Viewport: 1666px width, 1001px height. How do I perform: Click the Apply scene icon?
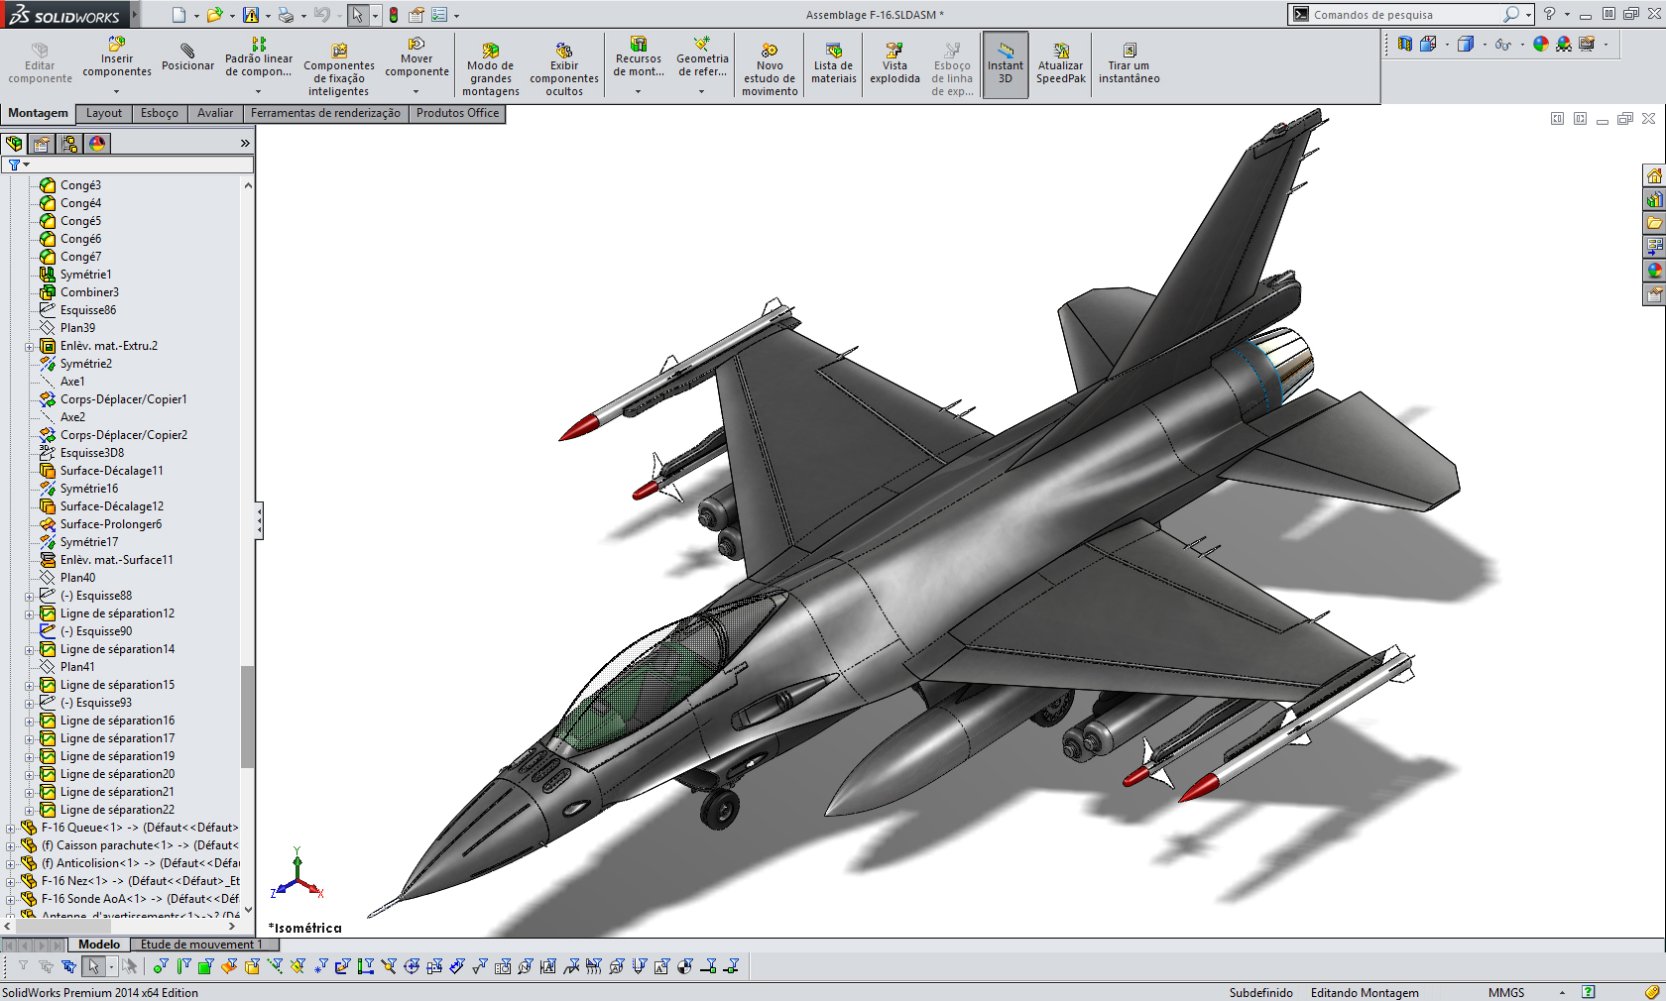click(1564, 44)
